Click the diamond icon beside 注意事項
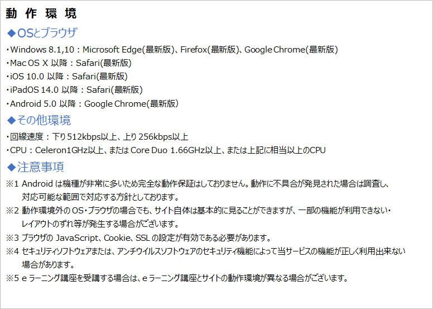Viewport: 433px width, 309px height. click(11, 167)
